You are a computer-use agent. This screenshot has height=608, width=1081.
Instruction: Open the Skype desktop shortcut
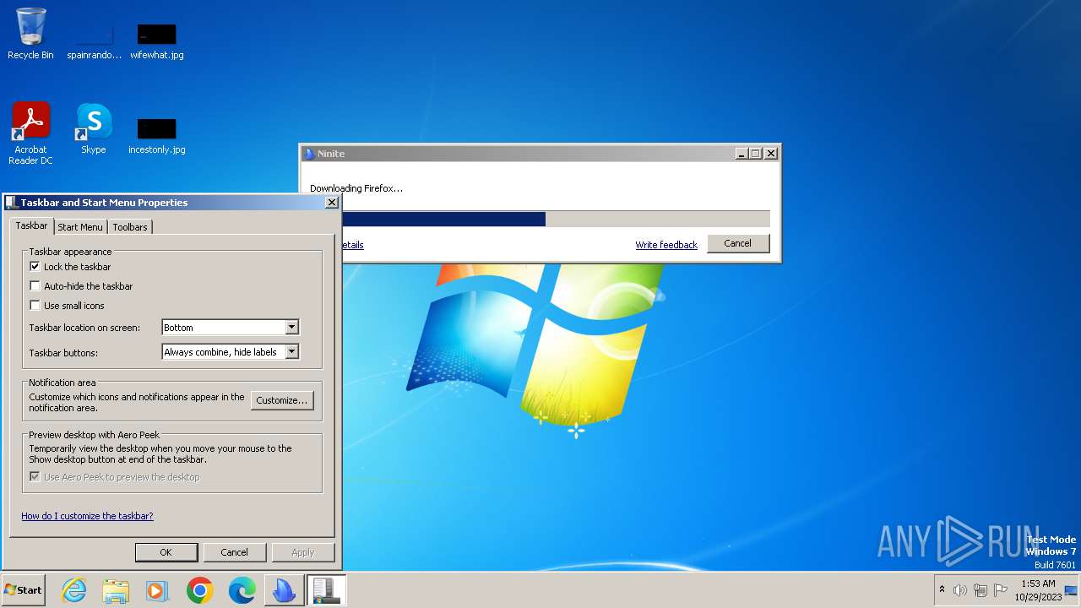coord(94,128)
